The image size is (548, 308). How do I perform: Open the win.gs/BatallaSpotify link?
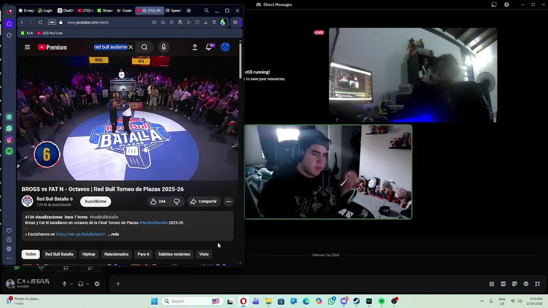(x=81, y=234)
